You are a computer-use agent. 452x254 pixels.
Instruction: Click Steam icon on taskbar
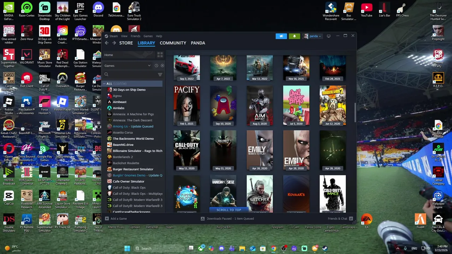click(325, 248)
